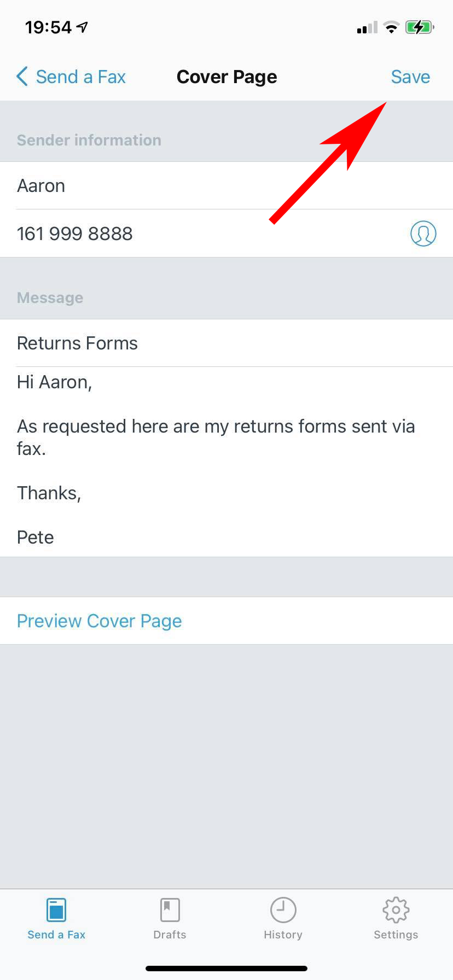Tap the back chevron arrow
The width and height of the screenshot is (453, 980).
tap(22, 77)
